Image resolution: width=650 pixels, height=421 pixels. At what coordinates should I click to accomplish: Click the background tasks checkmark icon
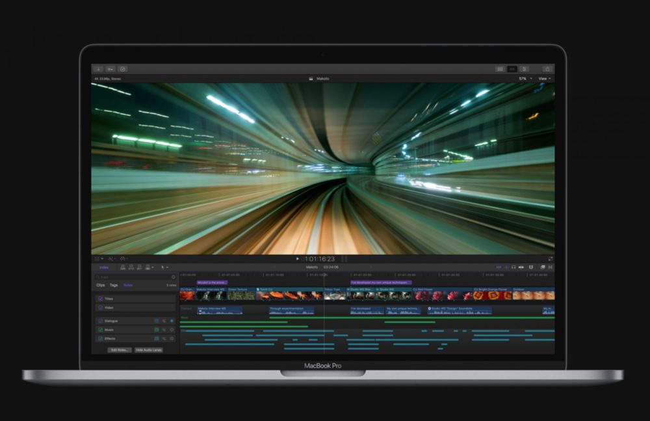click(123, 69)
